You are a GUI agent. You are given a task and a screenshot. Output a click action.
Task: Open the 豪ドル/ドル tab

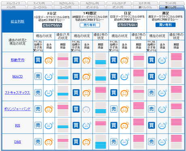tap(145, 7)
